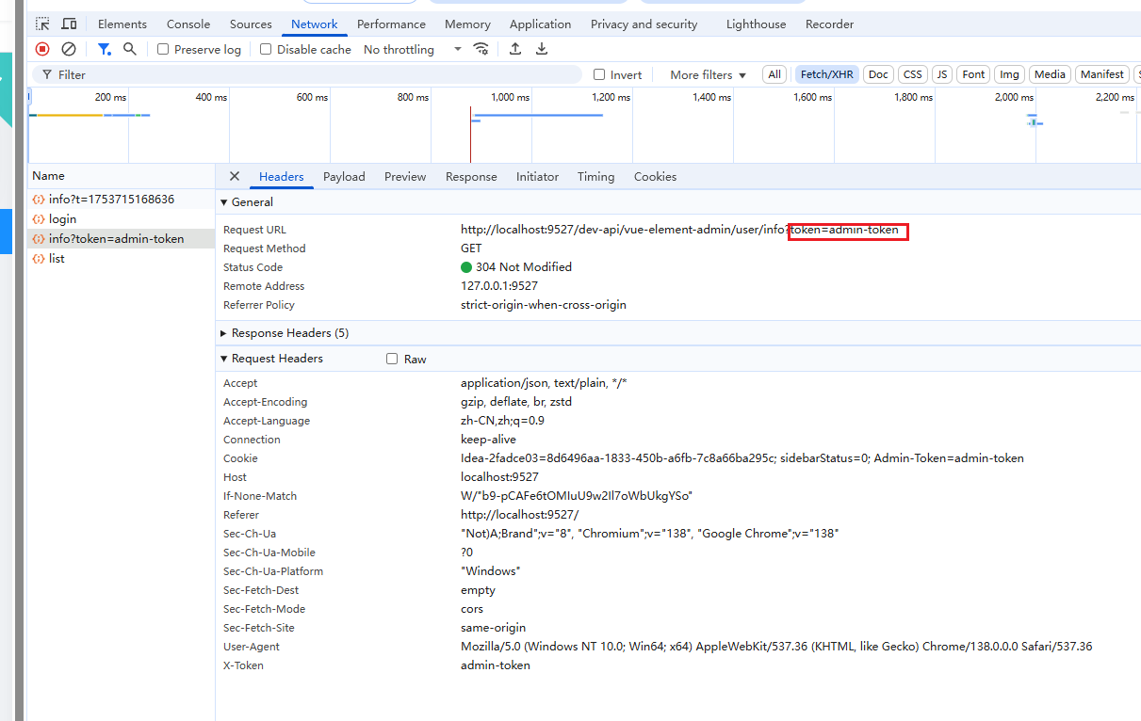The image size is (1141, 721).
Task: Switch to the Payload tab
Action: click(344, 176)
